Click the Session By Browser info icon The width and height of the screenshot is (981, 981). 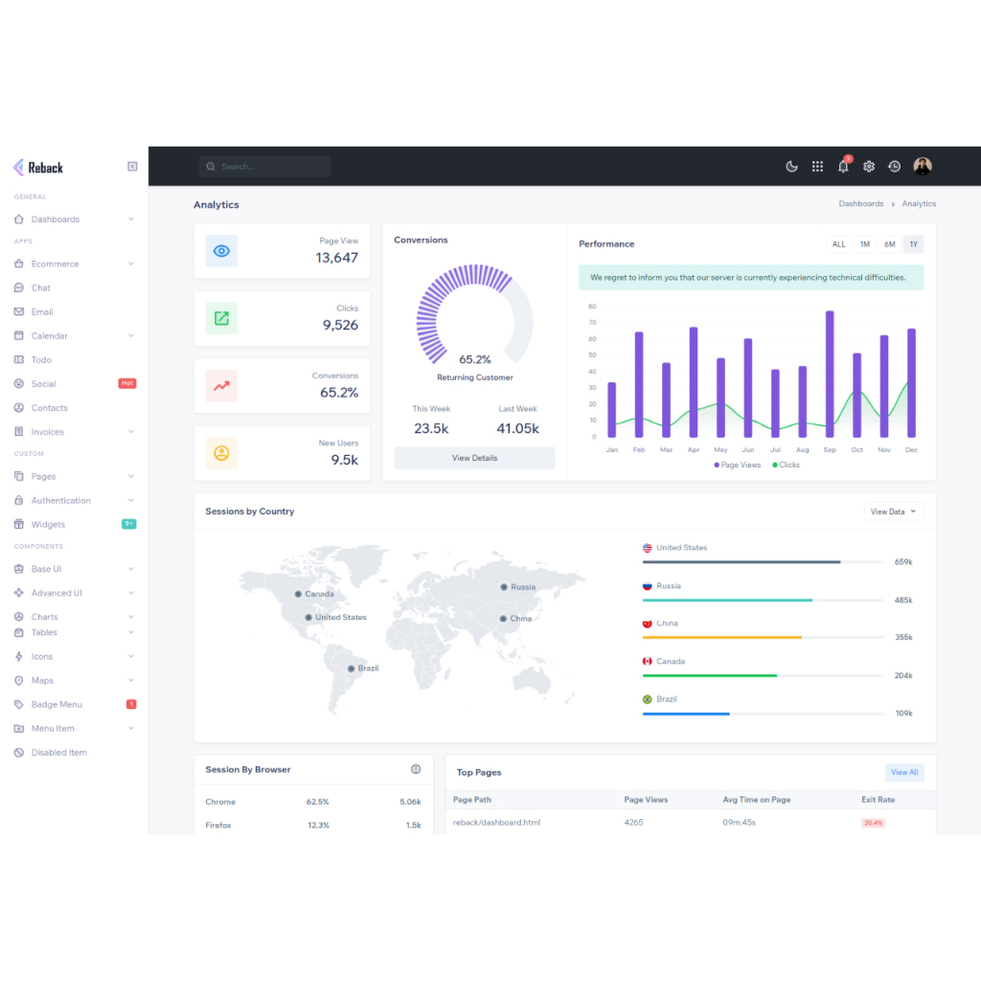[x=416, y=769]
